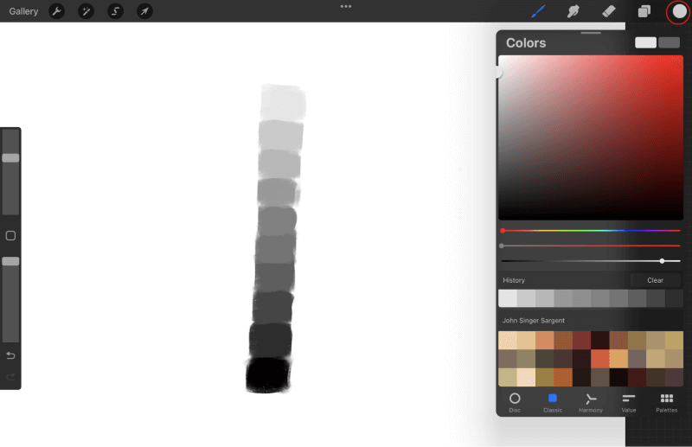Click the brightness slider handle
This screenshot has width=692, height=447.
[662, 261]
